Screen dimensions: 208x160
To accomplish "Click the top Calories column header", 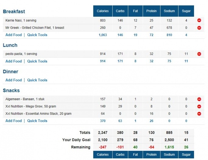I will (103, 11).
